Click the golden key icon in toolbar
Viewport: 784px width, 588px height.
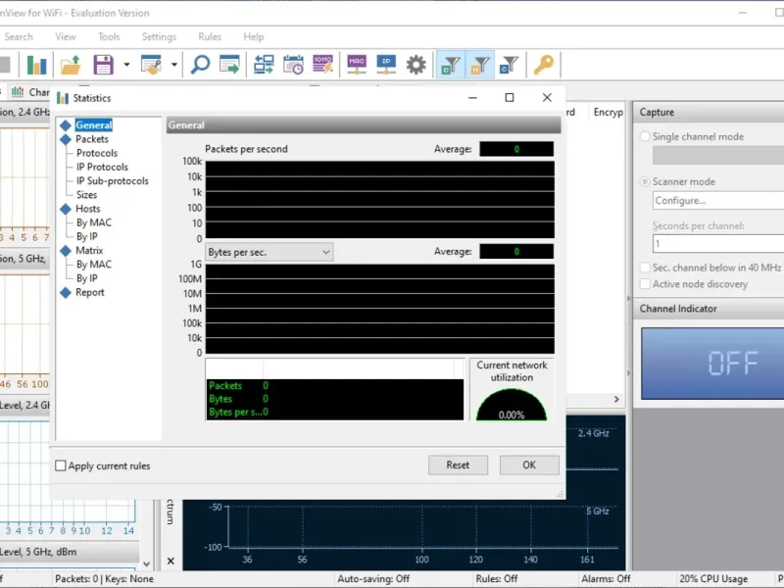tap(543, 66)
